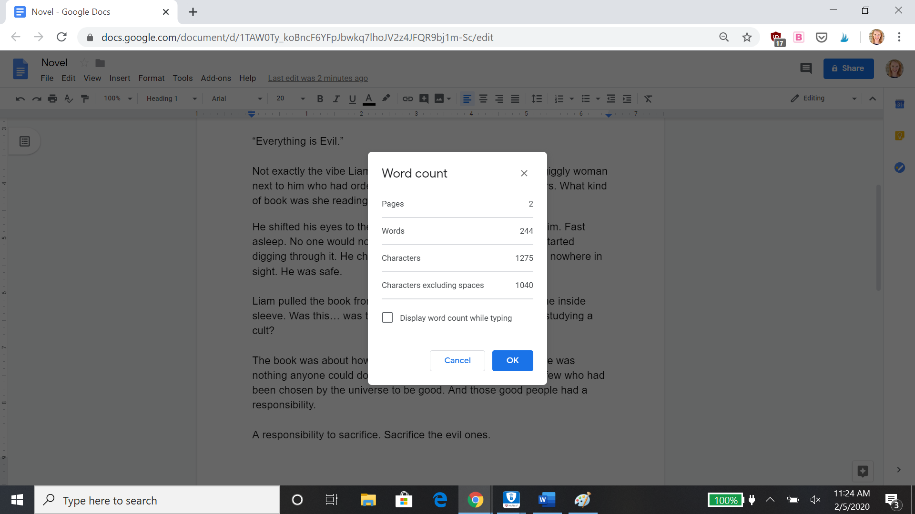Click the Cancel button in Word count

457,360
